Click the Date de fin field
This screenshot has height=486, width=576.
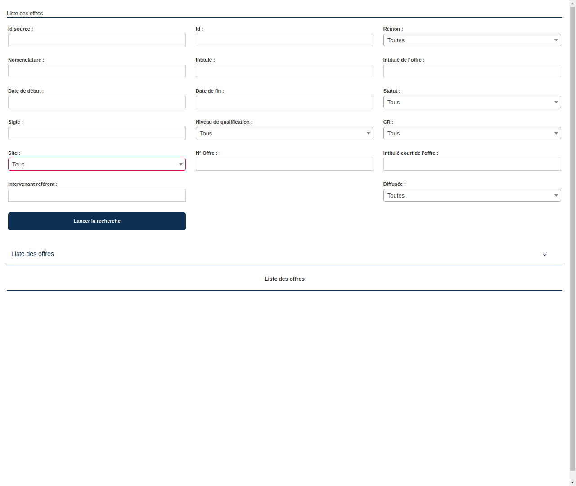click(x=284, y=102)
